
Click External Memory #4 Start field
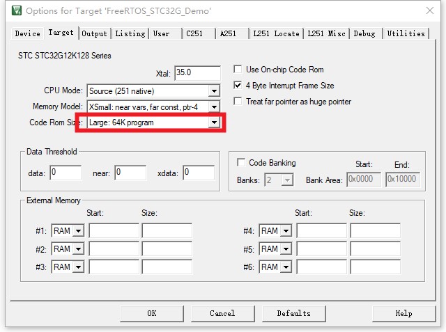322,230
